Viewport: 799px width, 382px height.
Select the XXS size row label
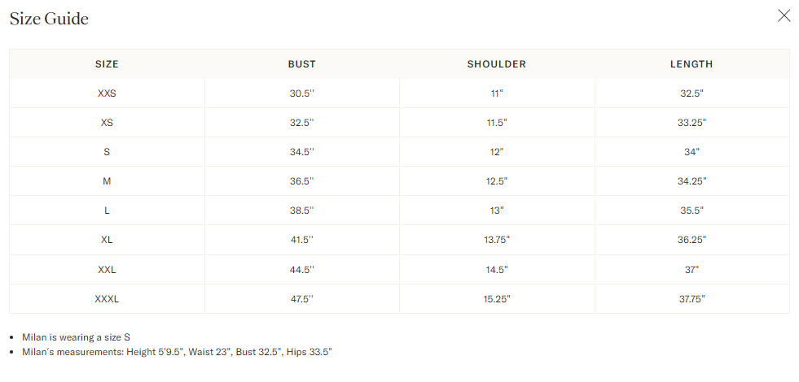107,93
